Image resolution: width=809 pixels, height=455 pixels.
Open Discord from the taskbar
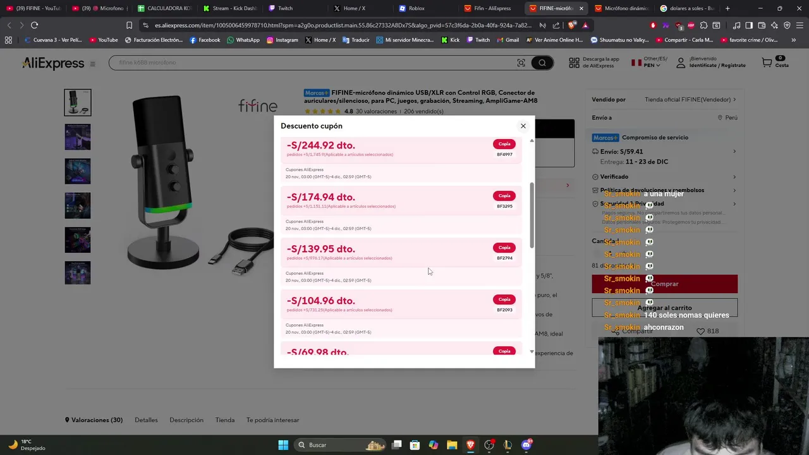click(526, 445)
